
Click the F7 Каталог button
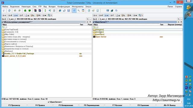pyautogui.click(x=117, y=105)
